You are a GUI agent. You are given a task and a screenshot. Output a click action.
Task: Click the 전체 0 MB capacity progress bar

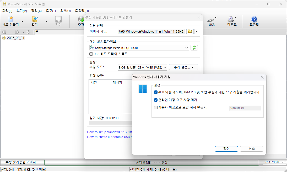point(151,163)
